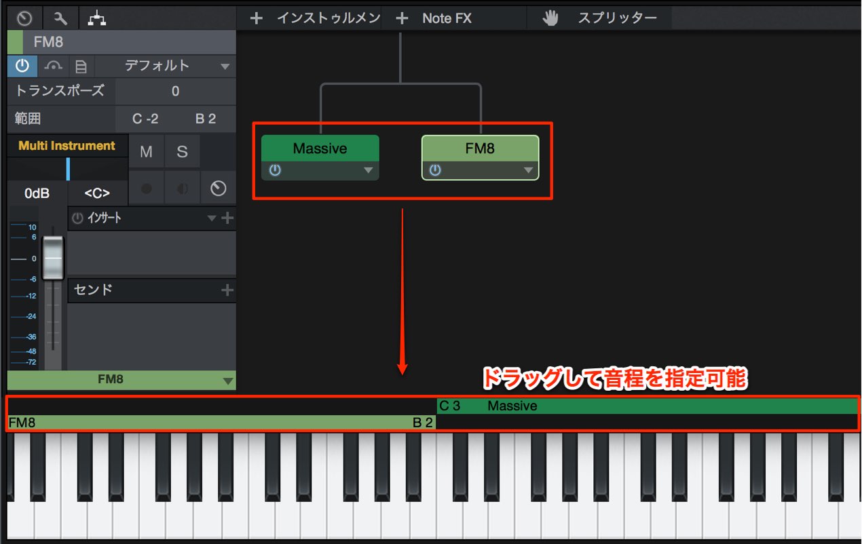Toggle the FM8 power button in header
Viewport: 862px width, 544px height.
22,66
